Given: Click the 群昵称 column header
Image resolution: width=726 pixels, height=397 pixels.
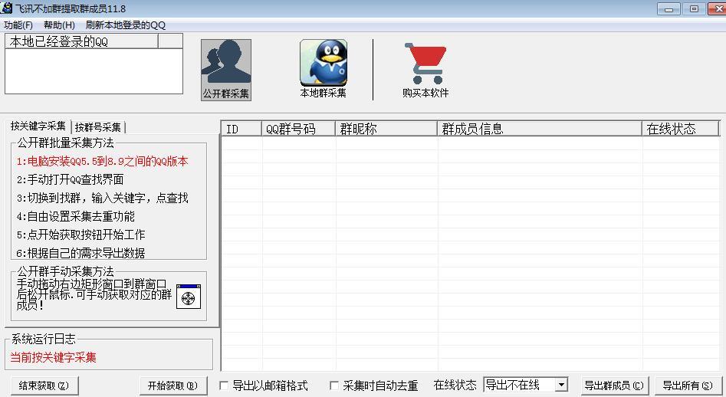Looking at the screenshot, I should click(386, 129).
